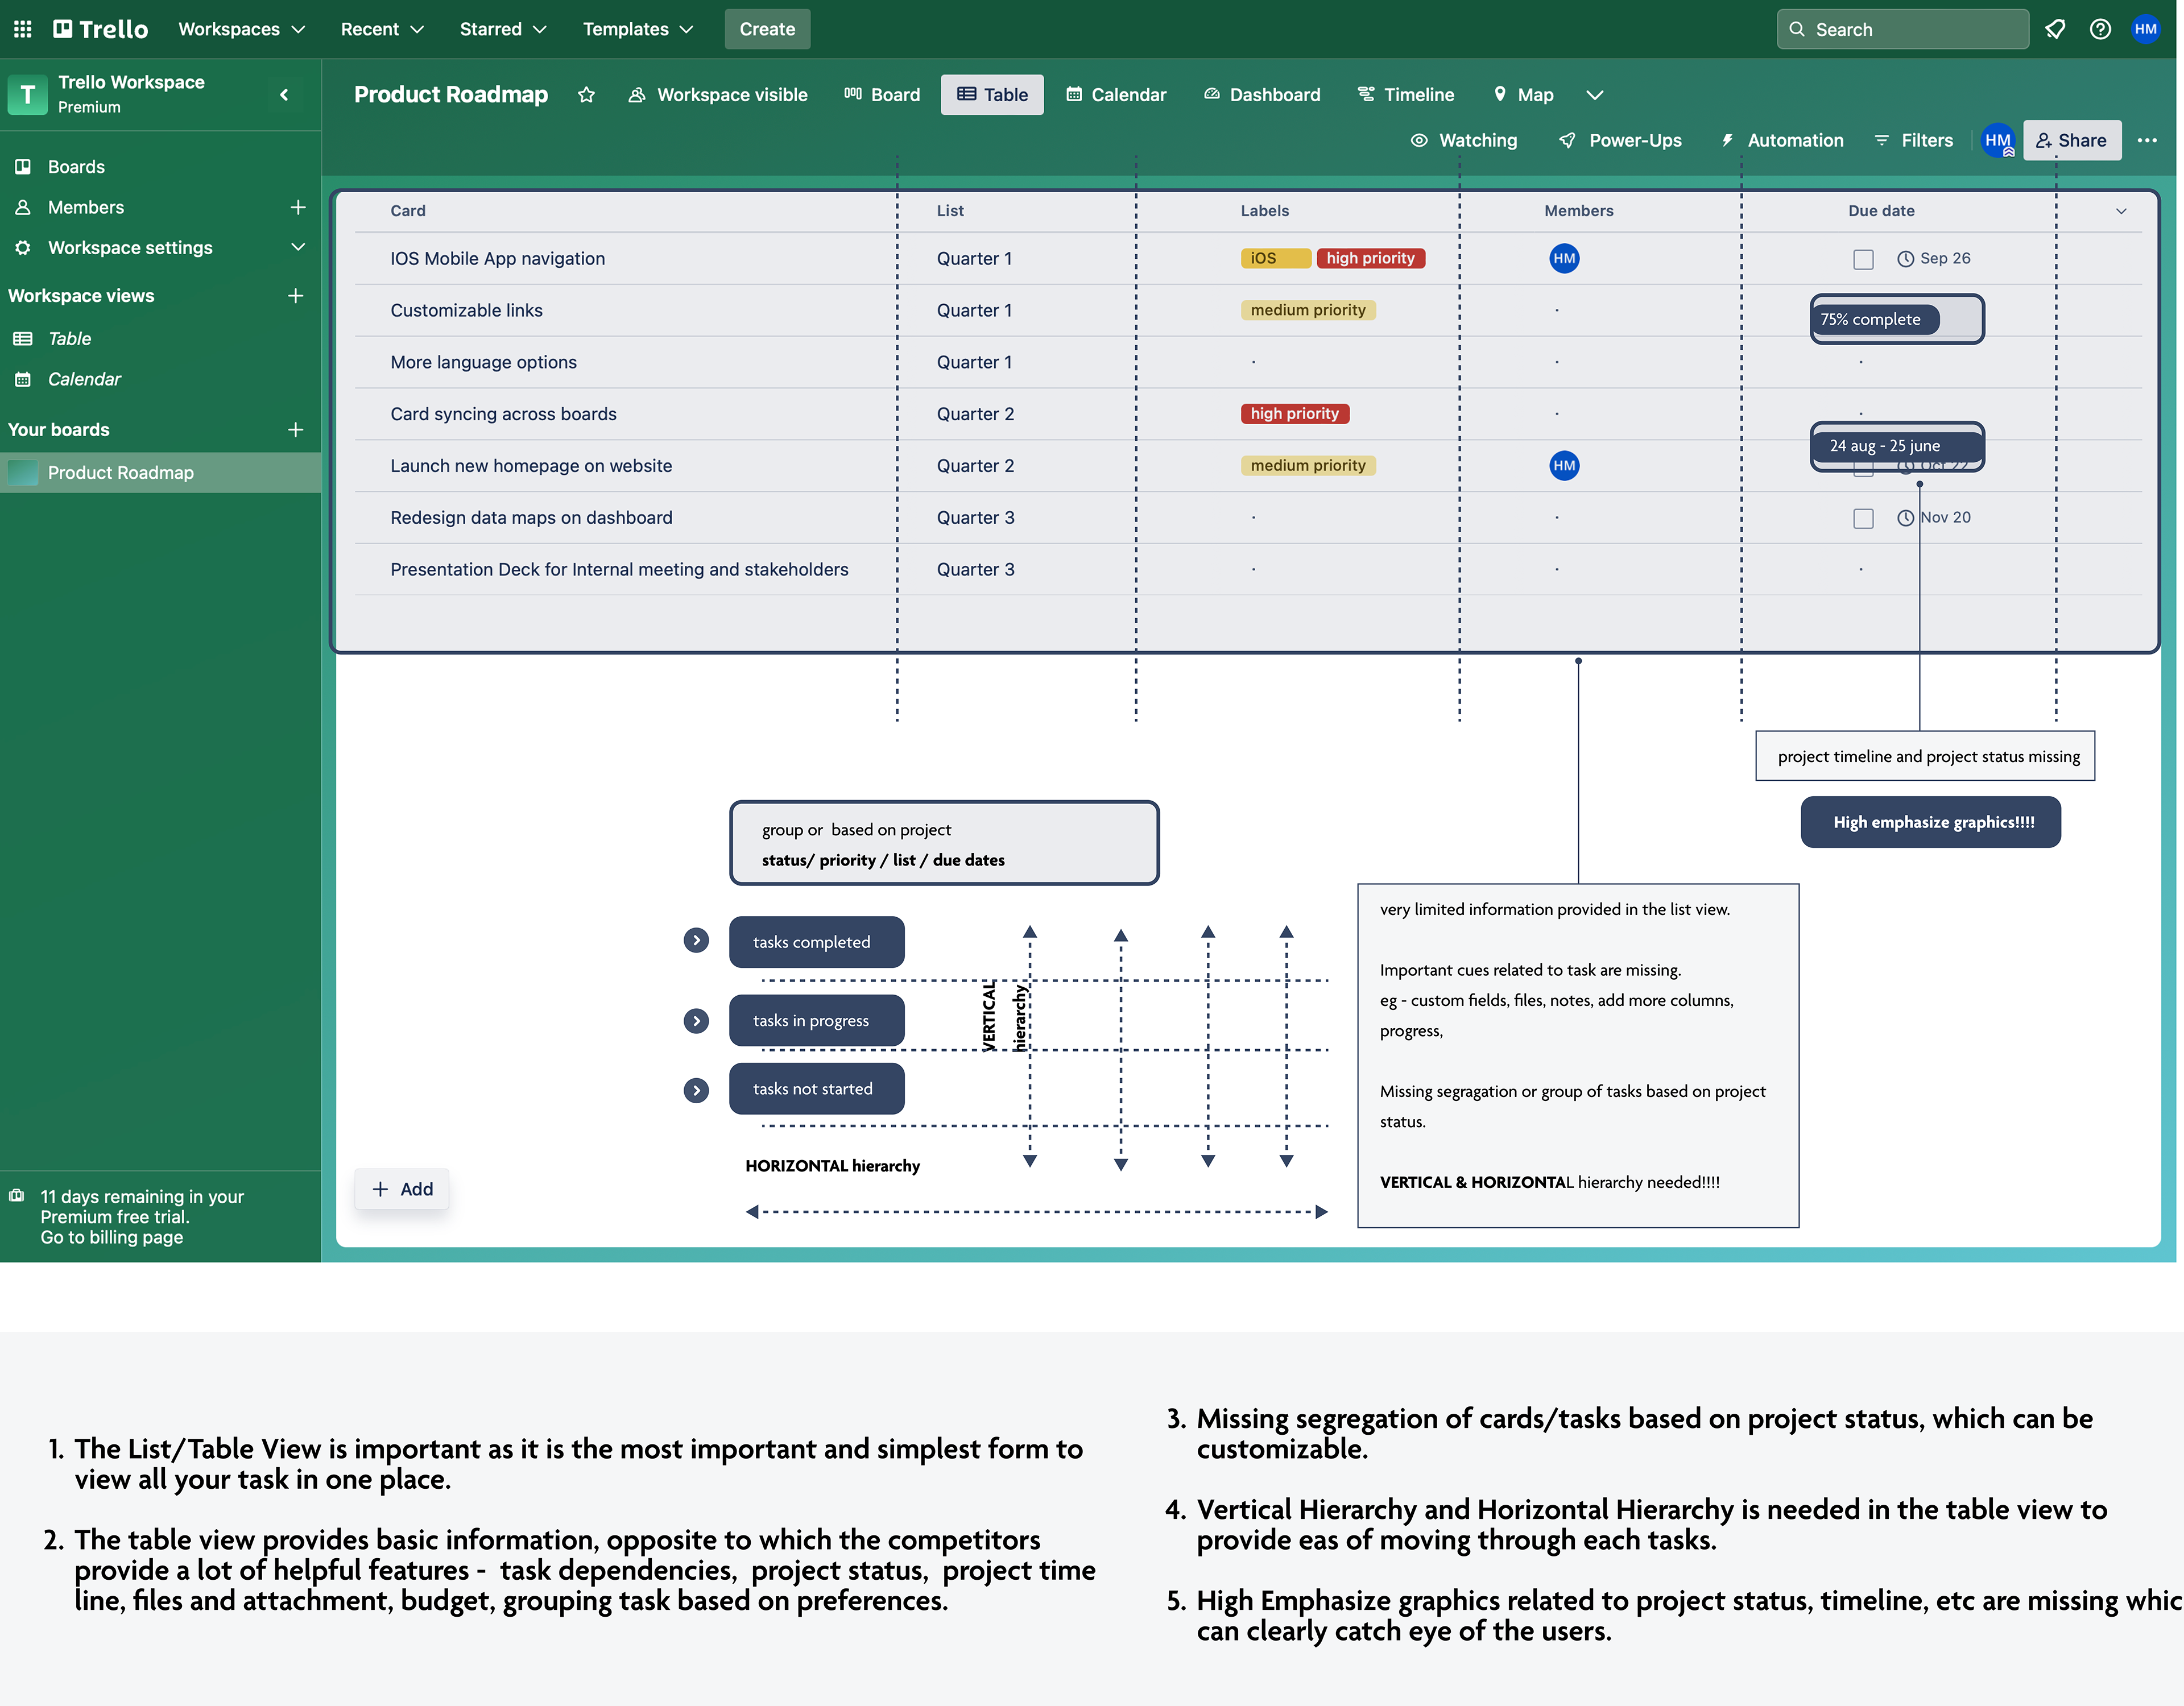Image resolution: width=2184 pixels, height=1706 pixels.
Task: Click the HM board member avatar beside Share
Action: (x=1998, y=140)
